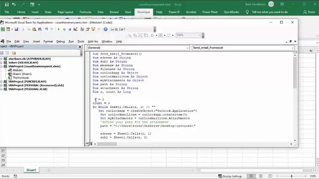Open the Formulas ribbon tab in Excel
319x179 pixels.
point(85,12)
